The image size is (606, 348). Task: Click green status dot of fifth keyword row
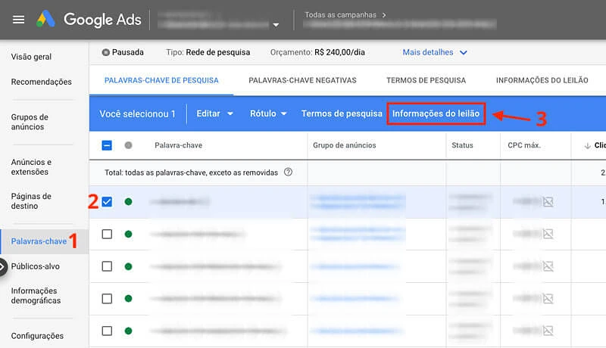[x=128, y=331]
